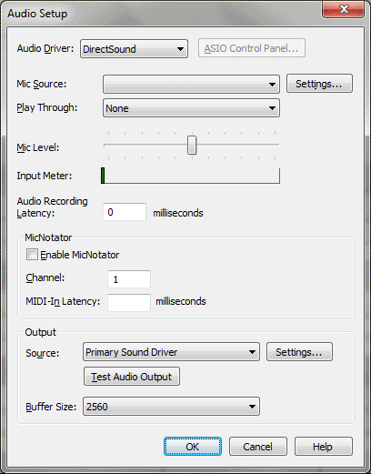This screenshot has height=474, width=371.
Task: Click the Mic Level slider handle
Action: point(192,145)
